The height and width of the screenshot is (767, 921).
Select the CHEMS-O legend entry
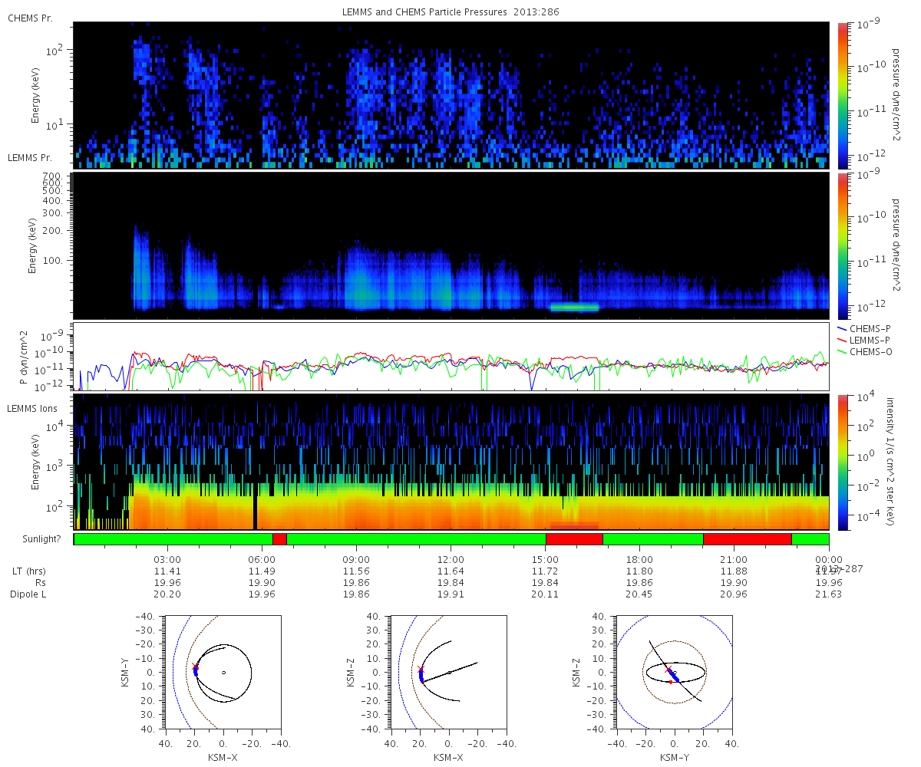pos(865,351)
